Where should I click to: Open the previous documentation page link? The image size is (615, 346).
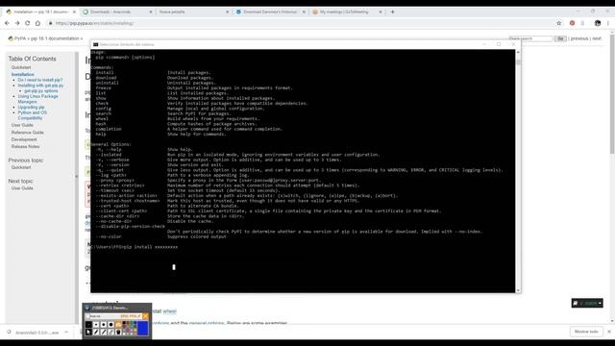pyautogui.click(x=579, y=38)
